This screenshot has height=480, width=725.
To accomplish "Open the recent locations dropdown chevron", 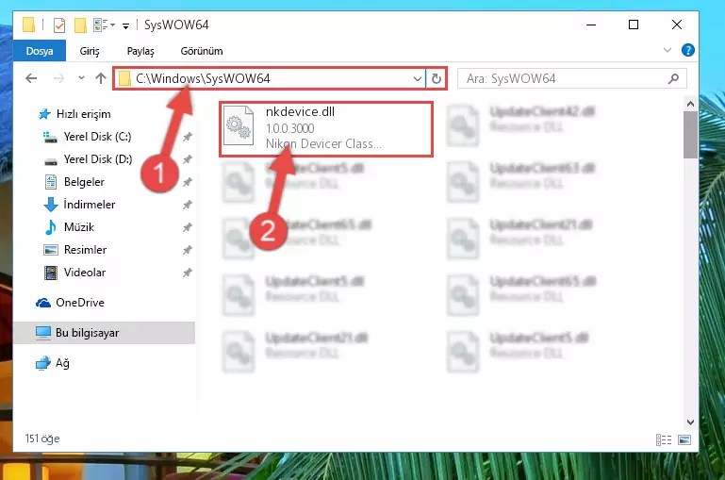I will pyautogui.click(x=81, y=78).
